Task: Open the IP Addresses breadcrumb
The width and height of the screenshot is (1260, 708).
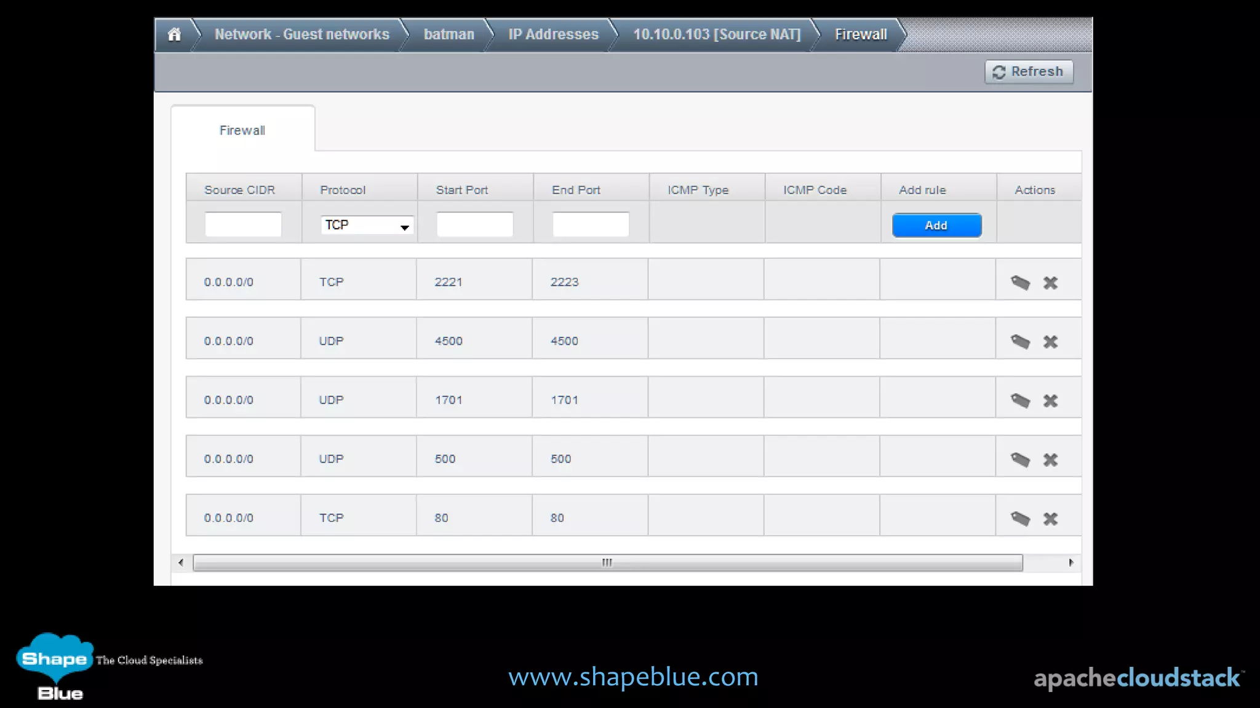Action: pyautogui.click(x=553, y=34)
